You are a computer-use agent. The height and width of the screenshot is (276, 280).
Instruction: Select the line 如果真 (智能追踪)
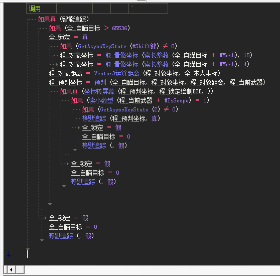coord(63,19)
